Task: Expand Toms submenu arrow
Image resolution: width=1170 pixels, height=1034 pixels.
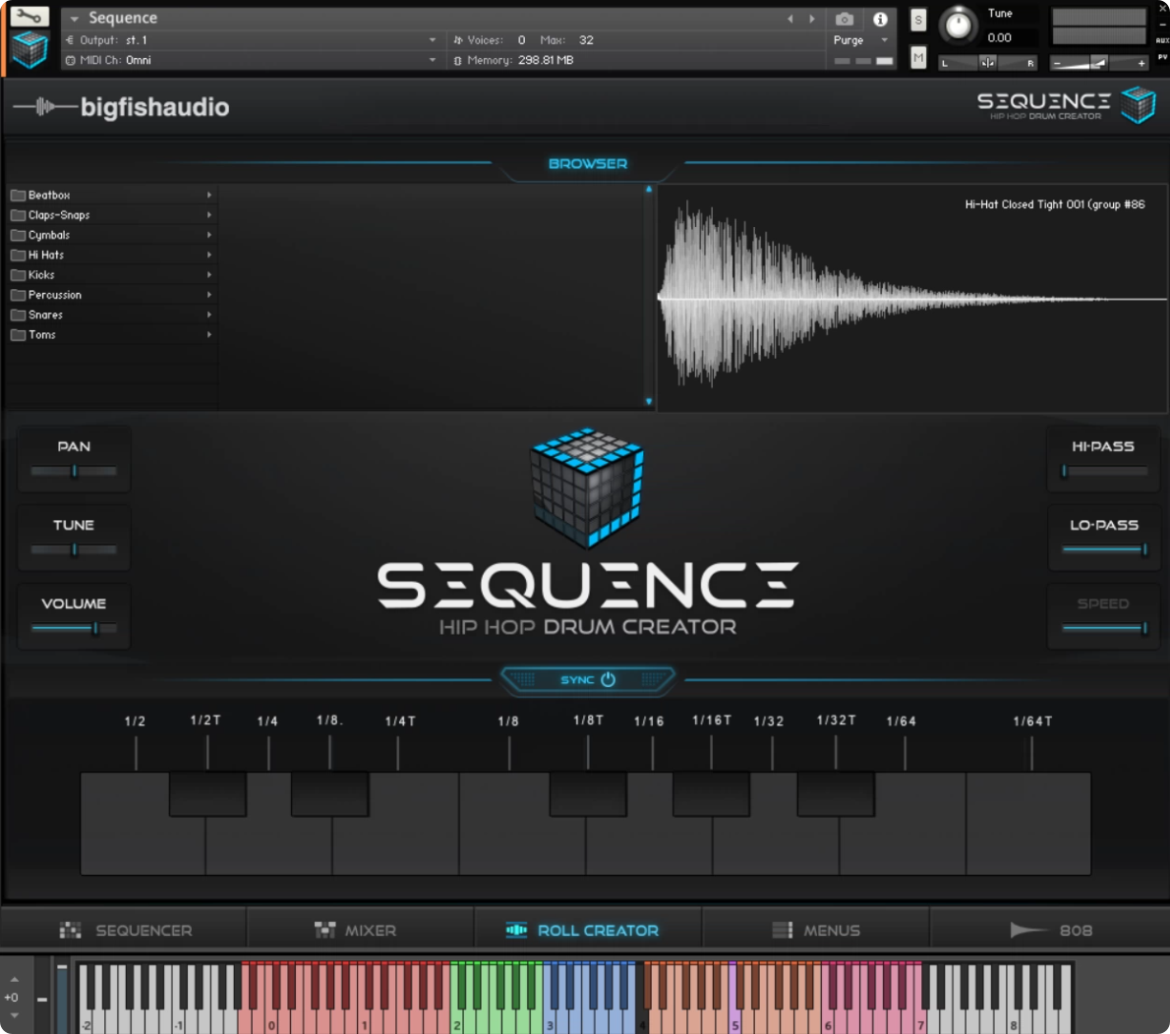Action: click(x=208, y=335)
